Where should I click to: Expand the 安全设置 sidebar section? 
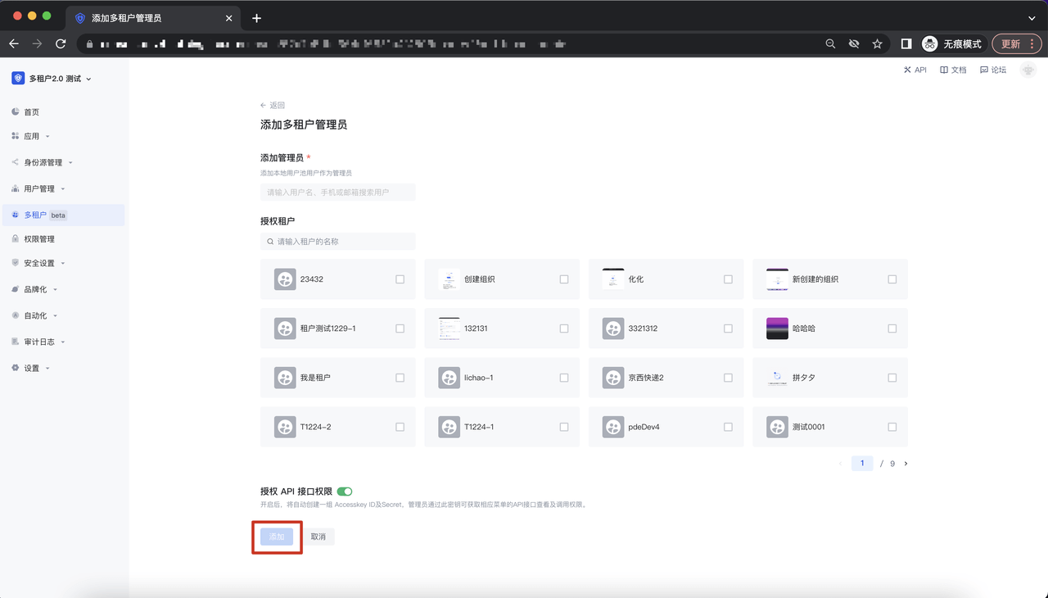pos(39,264)
